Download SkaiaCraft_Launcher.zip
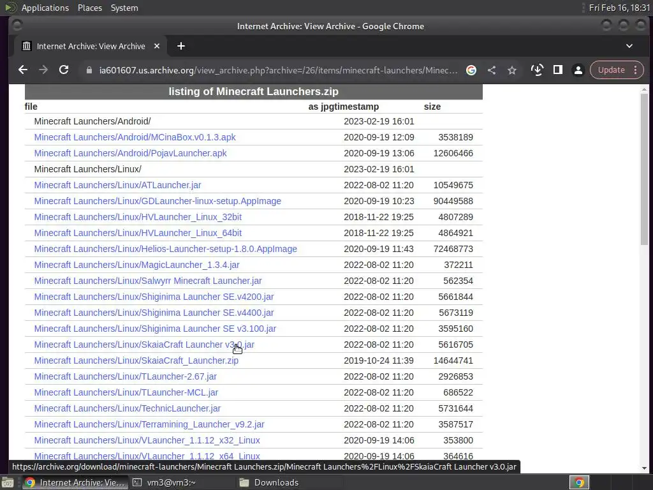 coord(136,360)
